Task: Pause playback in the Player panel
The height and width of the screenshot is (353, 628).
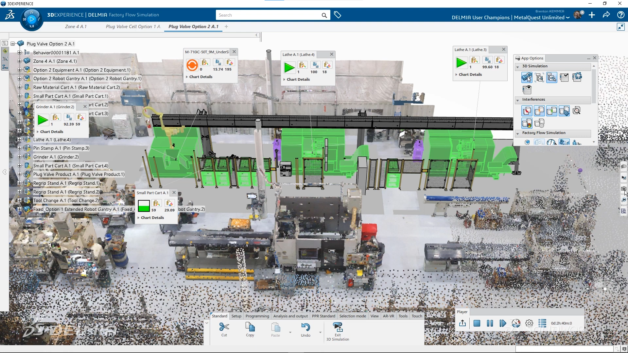Action: [x=490, y=323]
